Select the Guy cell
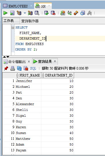 pos(28,121)
